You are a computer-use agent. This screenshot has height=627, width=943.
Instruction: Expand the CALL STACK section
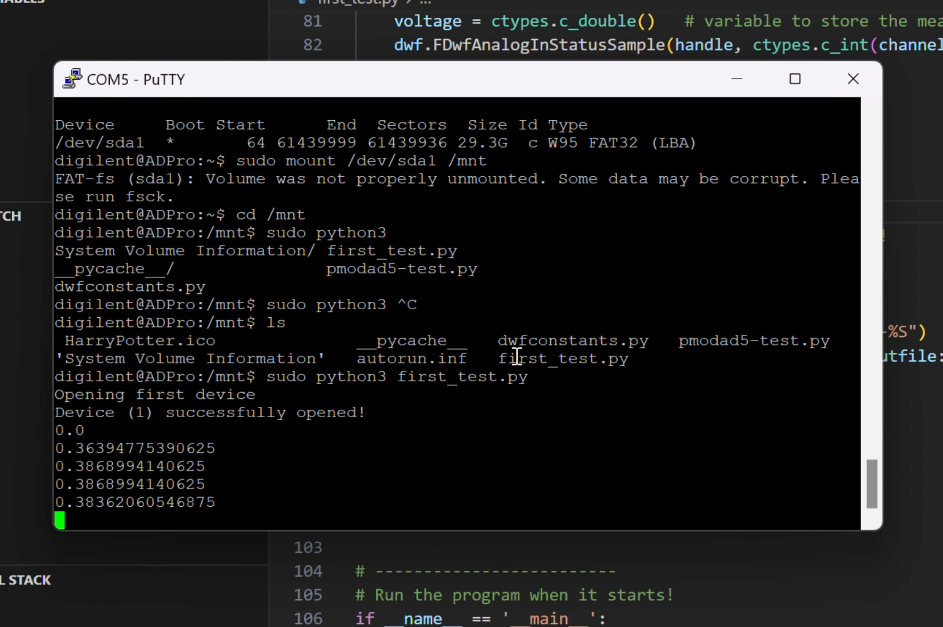coord(26,580)
